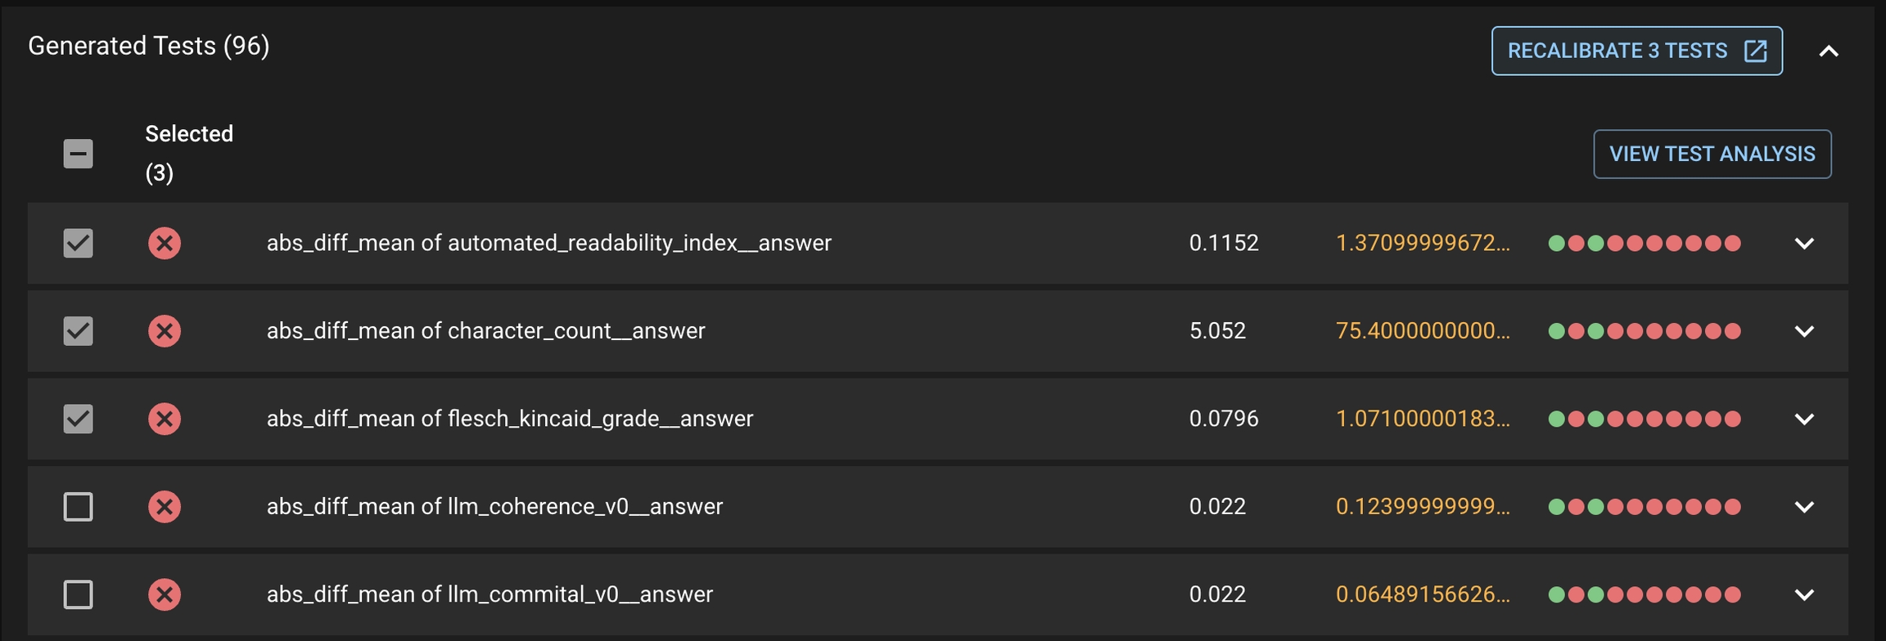This screenshot has height=641, width=1886.
Task: Toggle the select-all tests checkbox in header
Action: point(79,154)
